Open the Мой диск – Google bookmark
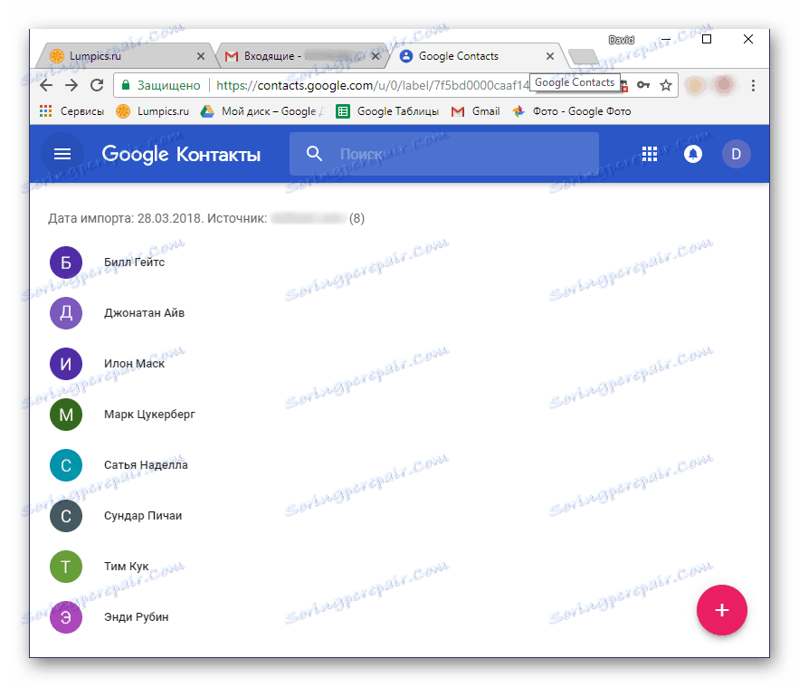The height and width of the screenshot is (687, 799). point(262,111)
